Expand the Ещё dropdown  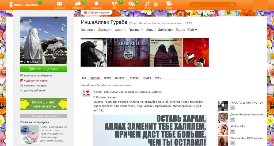[192, 30]
